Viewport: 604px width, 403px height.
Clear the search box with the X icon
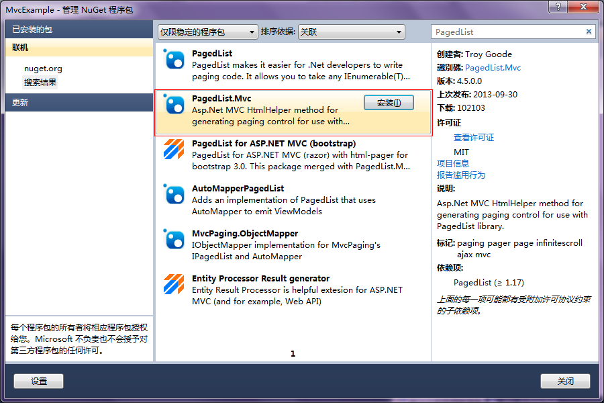tap(589, 32)
